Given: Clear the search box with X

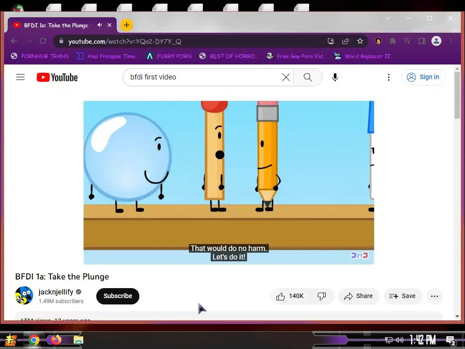Looking at the screenshot, I should [286, 77].
